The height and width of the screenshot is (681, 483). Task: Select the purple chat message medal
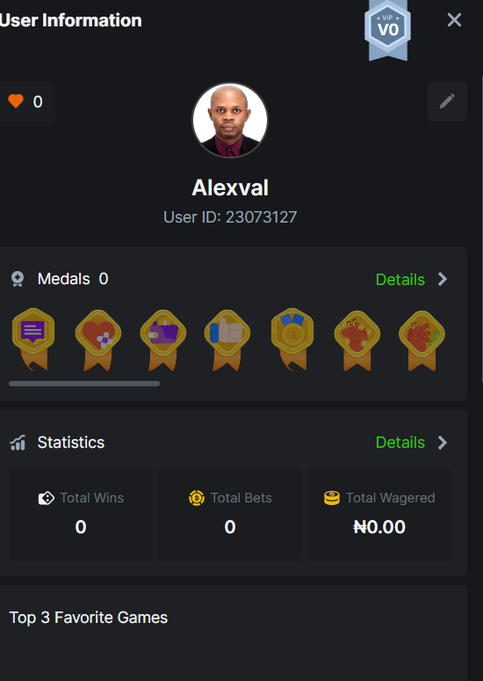coord(33,340)
